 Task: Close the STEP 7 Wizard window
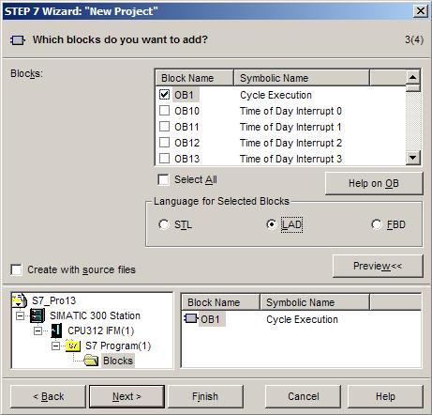421,11
